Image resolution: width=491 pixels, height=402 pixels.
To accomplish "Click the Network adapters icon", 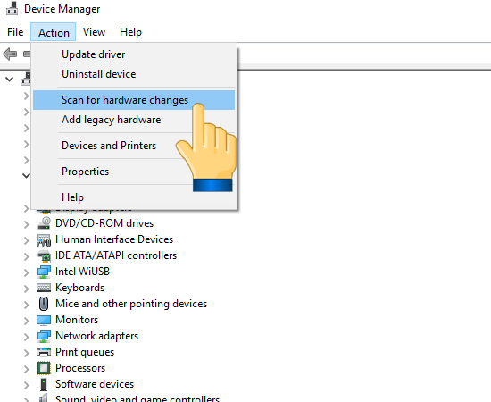I will [x=44, y=336].
